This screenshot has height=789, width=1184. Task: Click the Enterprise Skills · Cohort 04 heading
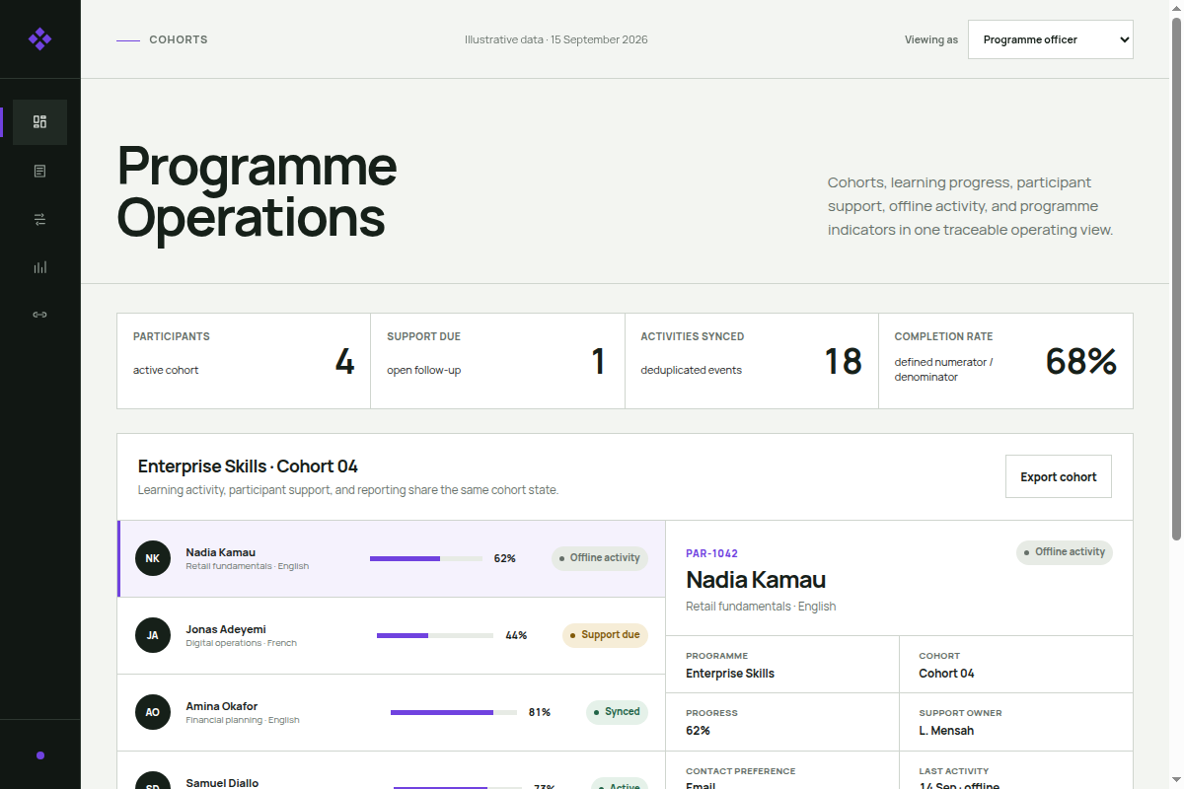click(x=248, y=466)
